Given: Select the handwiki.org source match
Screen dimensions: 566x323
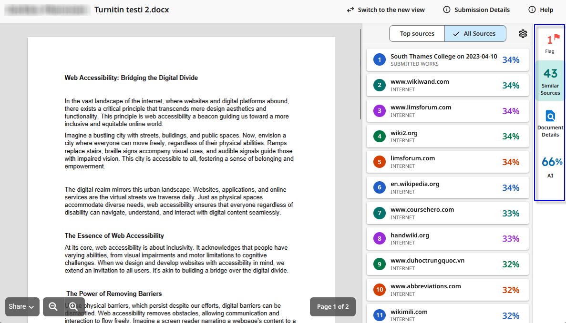Looking at the screenshot, I should pyautogui.click(x=447, y=238).
